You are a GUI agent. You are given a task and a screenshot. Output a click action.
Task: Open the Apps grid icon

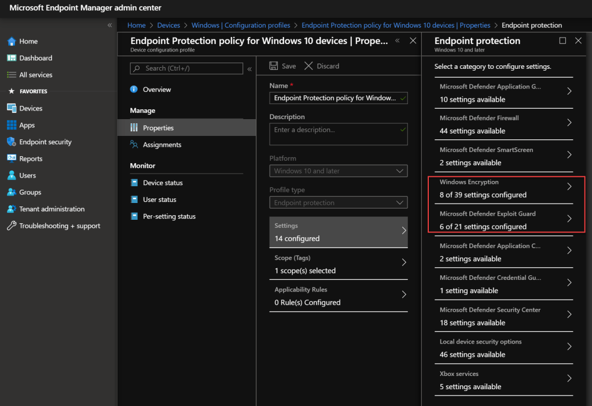coord(11,126)
